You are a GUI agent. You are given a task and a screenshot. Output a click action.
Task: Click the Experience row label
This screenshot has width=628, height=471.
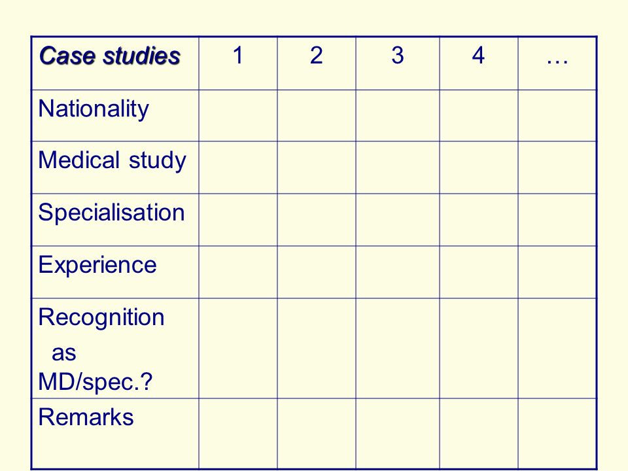97,265
